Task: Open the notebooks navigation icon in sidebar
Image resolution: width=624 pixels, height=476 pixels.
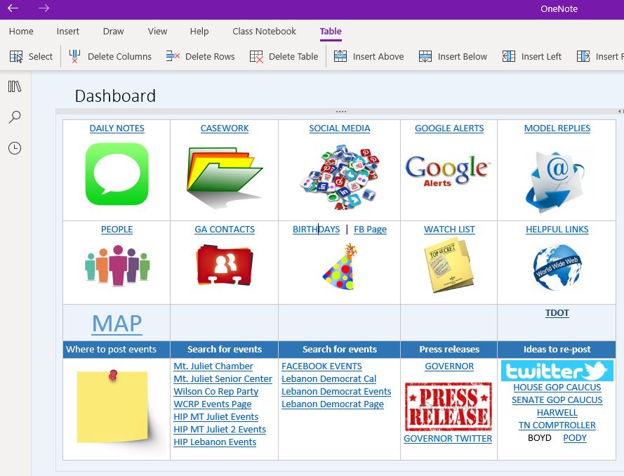Action: point(15,86)
